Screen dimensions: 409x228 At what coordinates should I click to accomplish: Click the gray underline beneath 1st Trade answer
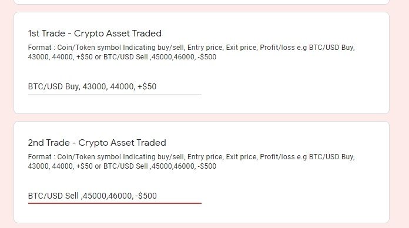(x=115, y=94)
